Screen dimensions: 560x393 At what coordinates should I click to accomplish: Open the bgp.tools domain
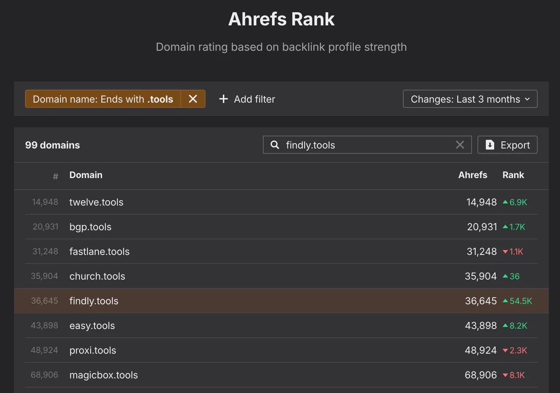click(x=91, y=227)
